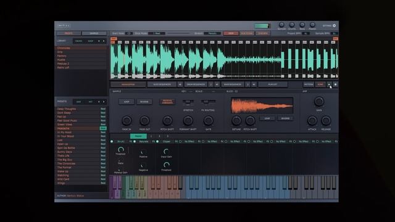Toggle the Clipper effect power button

tap(157, 141)
